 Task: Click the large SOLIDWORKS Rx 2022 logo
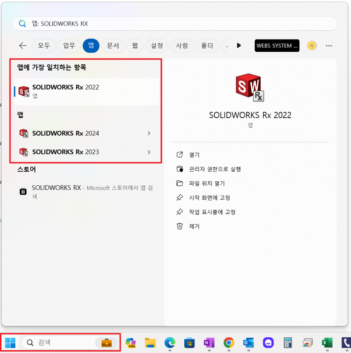[x=250, y=88]
